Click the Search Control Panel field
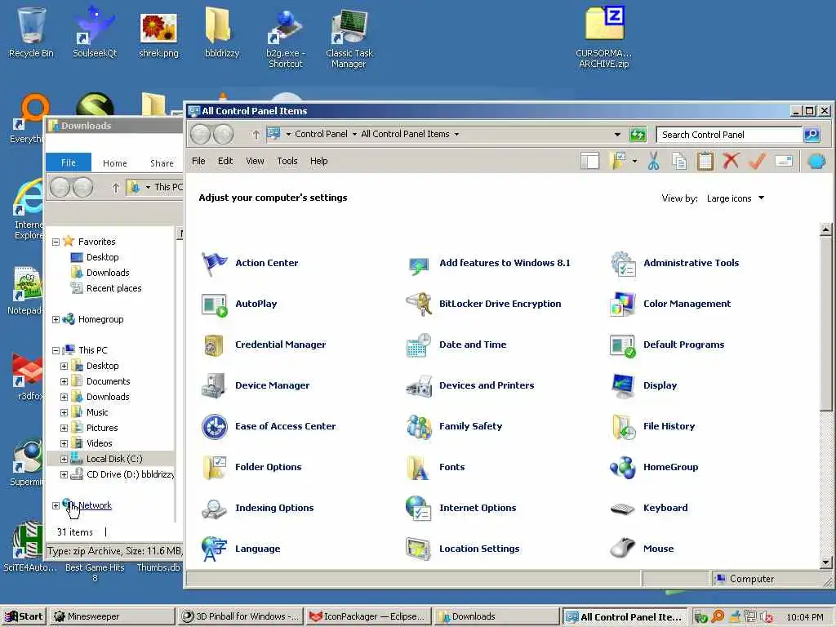 [729, 135]
